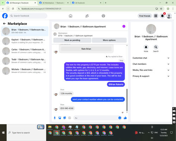Go back in browser history
Viewport: 176px width, 141px height.
click(x=3, y=8)
